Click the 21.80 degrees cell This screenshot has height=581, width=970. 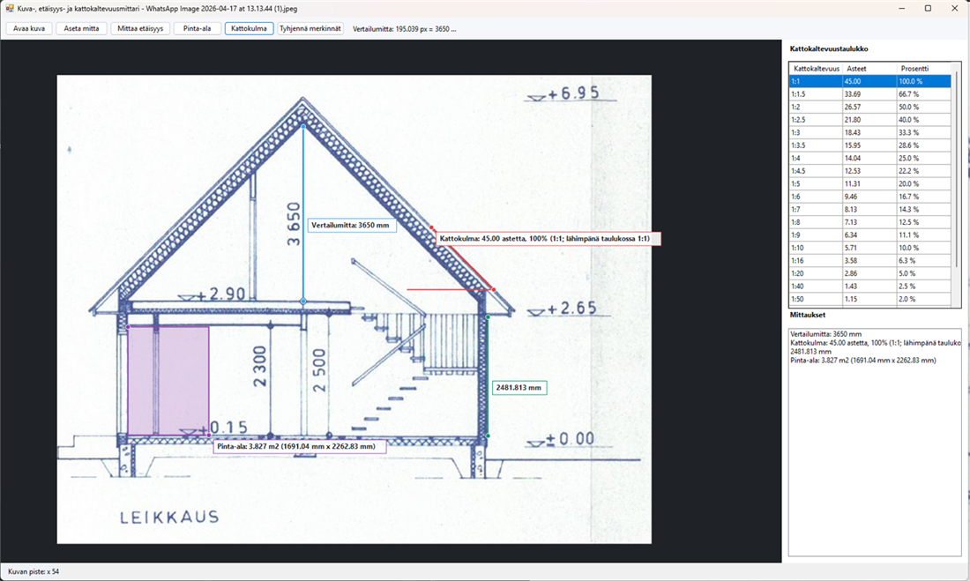(869, 119)
